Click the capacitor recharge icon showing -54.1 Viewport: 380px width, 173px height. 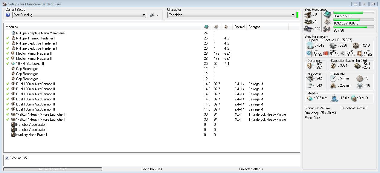pos(358,66)
